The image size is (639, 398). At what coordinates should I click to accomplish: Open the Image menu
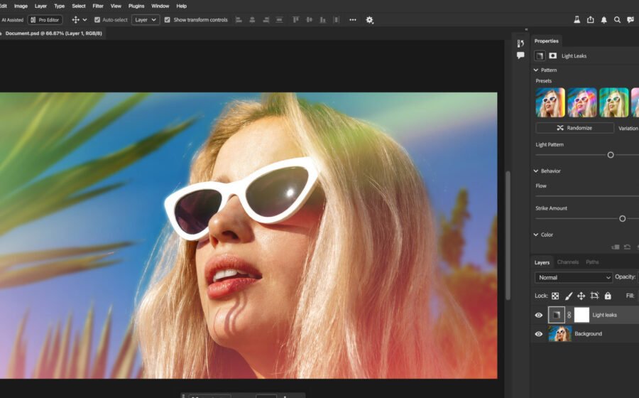[21, 6]
